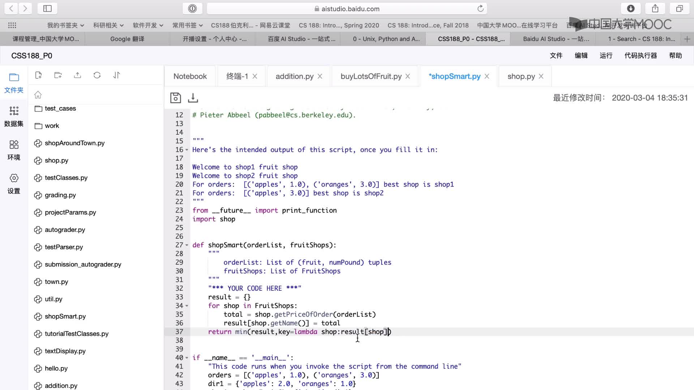The width and height of the screenshot is (694, 390).
Task: Open Safari downloads icon
Action: point(631,8)
